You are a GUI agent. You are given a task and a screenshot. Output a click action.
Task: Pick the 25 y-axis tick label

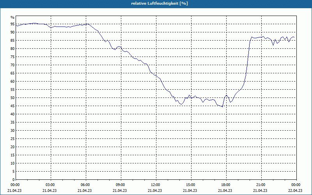(12, 139)
